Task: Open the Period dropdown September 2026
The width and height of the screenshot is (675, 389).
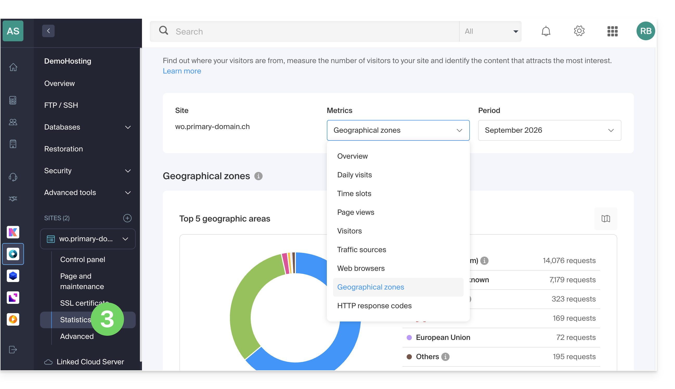Action: pyautogui.click(x=549, y=130)
